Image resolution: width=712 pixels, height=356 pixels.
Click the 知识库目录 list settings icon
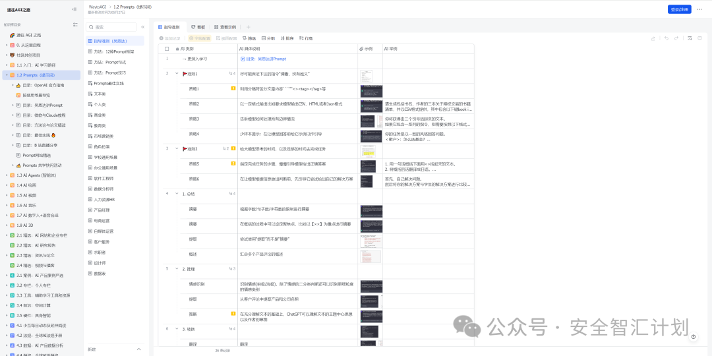point(75,24)
